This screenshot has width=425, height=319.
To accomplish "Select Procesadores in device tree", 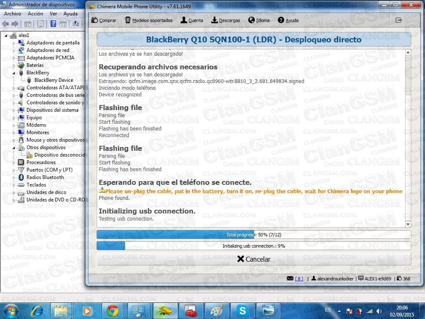I will click(41, 162).
